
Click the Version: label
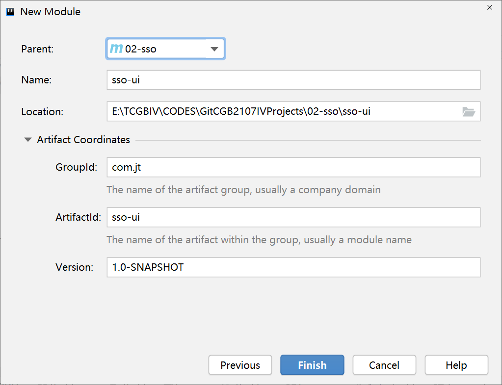point(74,267)
